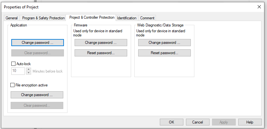Decrease minutes before lock with down arrow

pos(28,73)
